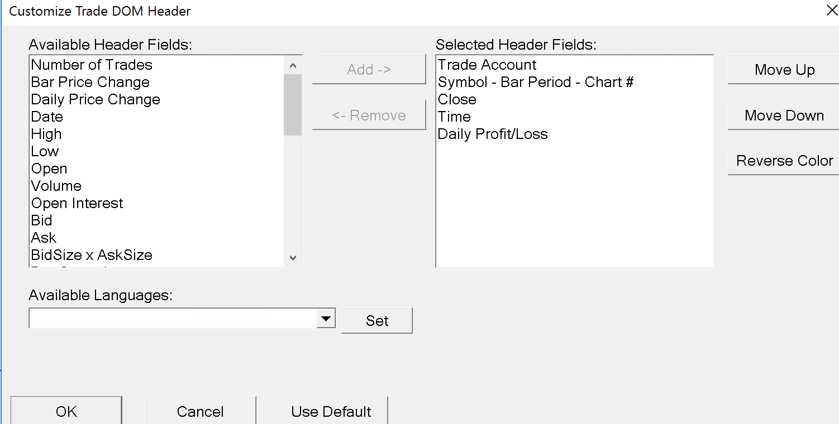Select Trade Account in selected fields
839x424 pixels.
[x=487, y=65]
